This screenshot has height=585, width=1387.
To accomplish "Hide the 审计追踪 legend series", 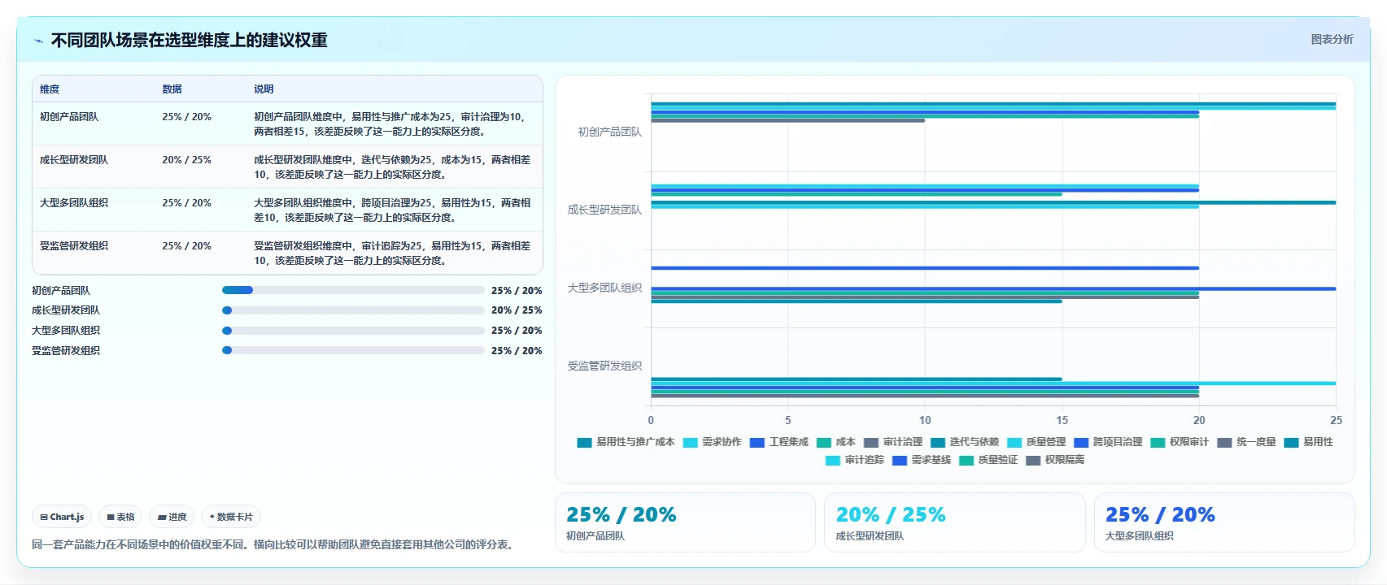I will pos(854,460).
